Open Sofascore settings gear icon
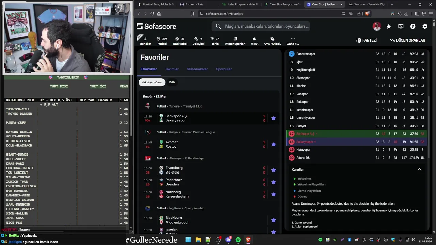This screenshot has width=436, height=245. click(425, 26)
